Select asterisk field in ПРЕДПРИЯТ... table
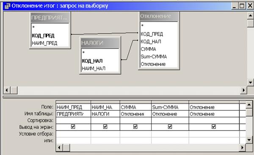254x155 pixels. tap(33, 27)
